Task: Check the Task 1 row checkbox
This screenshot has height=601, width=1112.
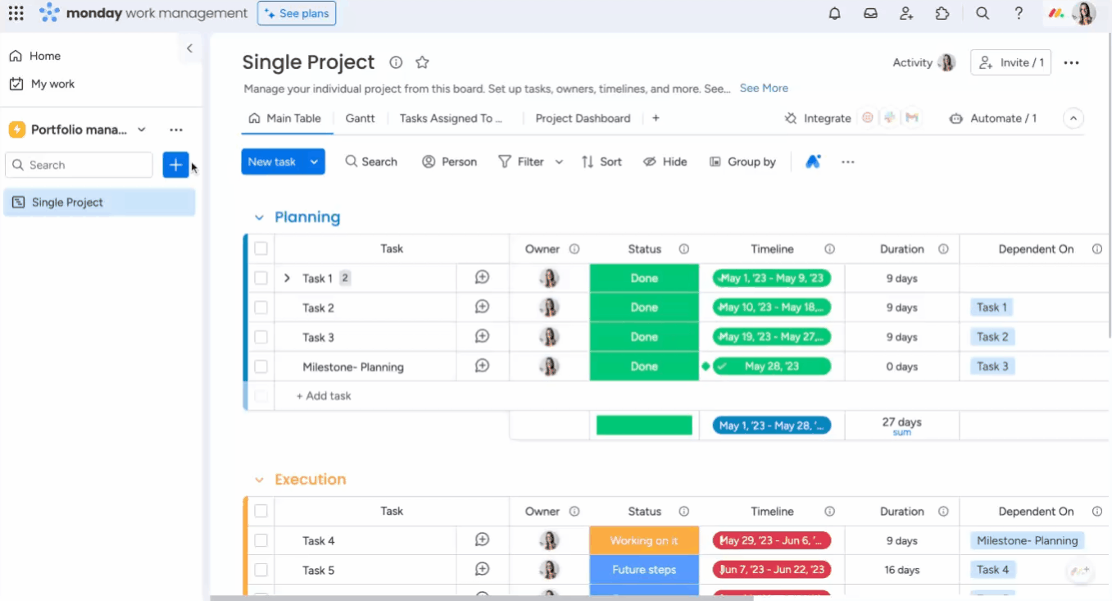Action: (x=261, y=278)
